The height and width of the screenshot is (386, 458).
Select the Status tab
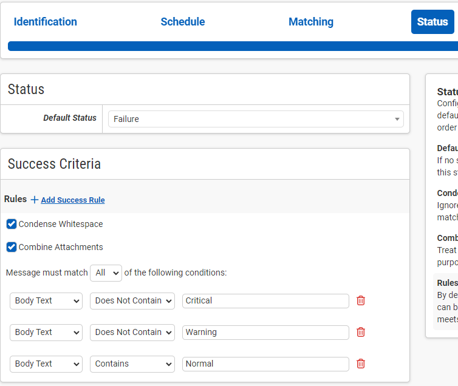(432, 22)
